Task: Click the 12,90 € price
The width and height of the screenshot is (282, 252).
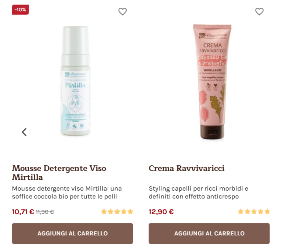Action: click(161, 212)
